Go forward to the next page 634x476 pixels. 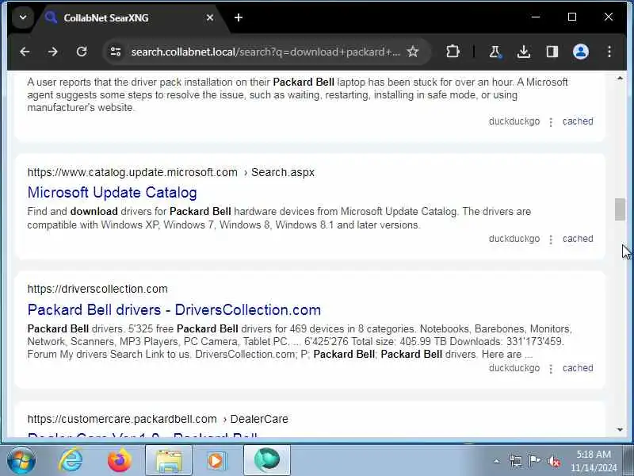coord(53,52)
